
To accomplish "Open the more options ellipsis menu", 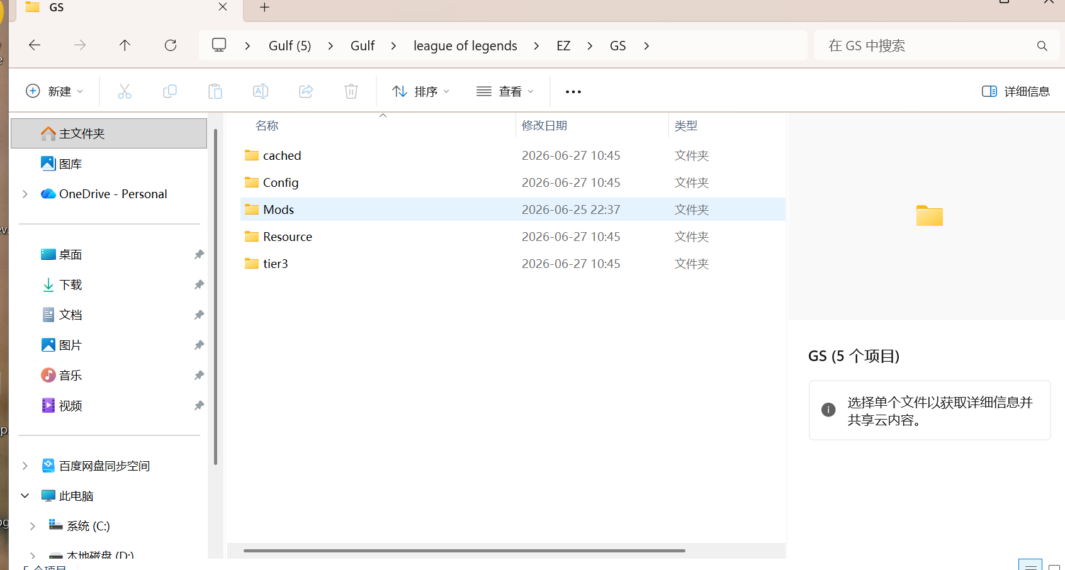I will 573,91.
